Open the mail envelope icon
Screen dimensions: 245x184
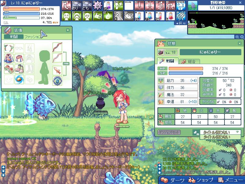[x=6, y=23]
